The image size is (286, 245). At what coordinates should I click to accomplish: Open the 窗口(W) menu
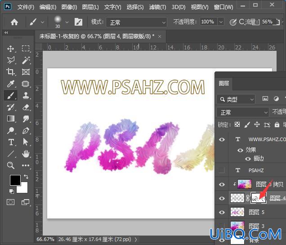click(x=223, y=7)
